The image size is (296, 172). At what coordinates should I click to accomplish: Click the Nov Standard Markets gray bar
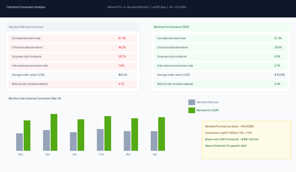click(x=19, y=142)
